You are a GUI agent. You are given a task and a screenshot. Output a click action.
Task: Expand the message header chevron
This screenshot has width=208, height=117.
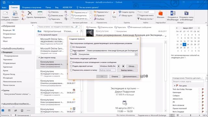click(165, 36)
